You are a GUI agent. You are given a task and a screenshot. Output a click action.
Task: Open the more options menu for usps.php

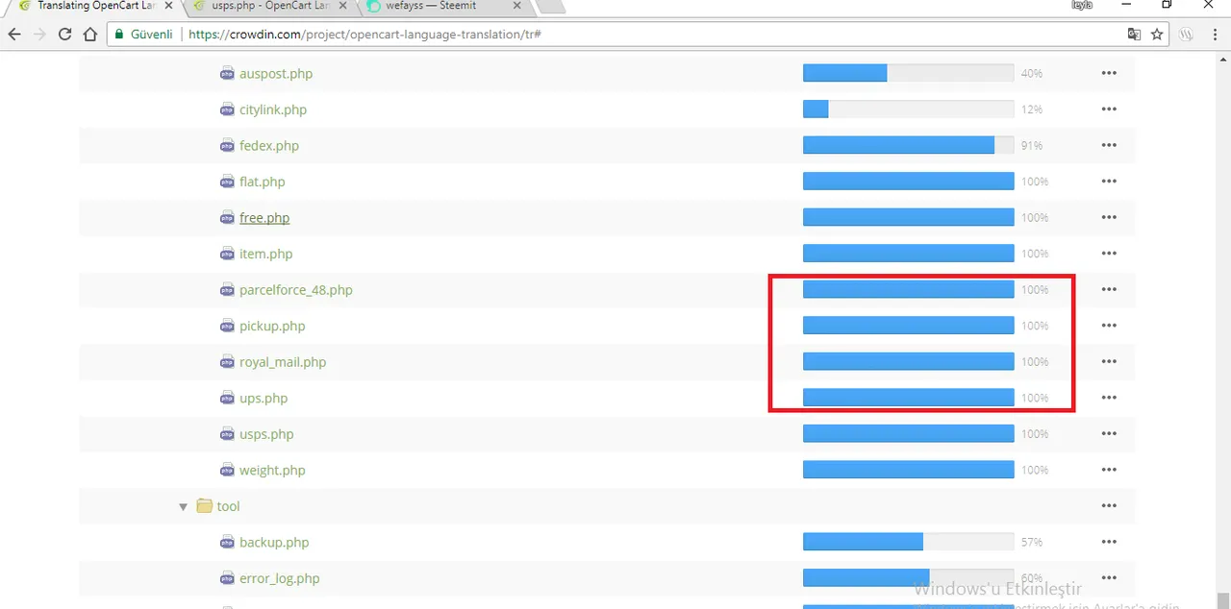pos(1109,433)
